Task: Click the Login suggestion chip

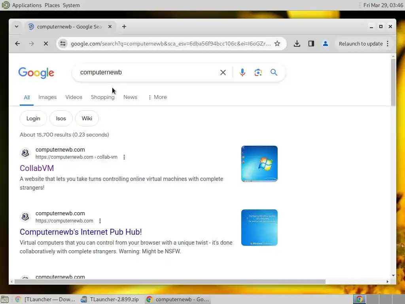Action: 33,118
